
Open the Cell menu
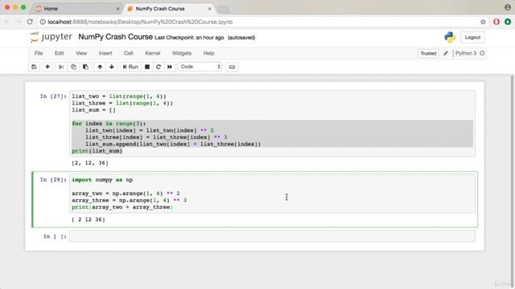[129, 53]
